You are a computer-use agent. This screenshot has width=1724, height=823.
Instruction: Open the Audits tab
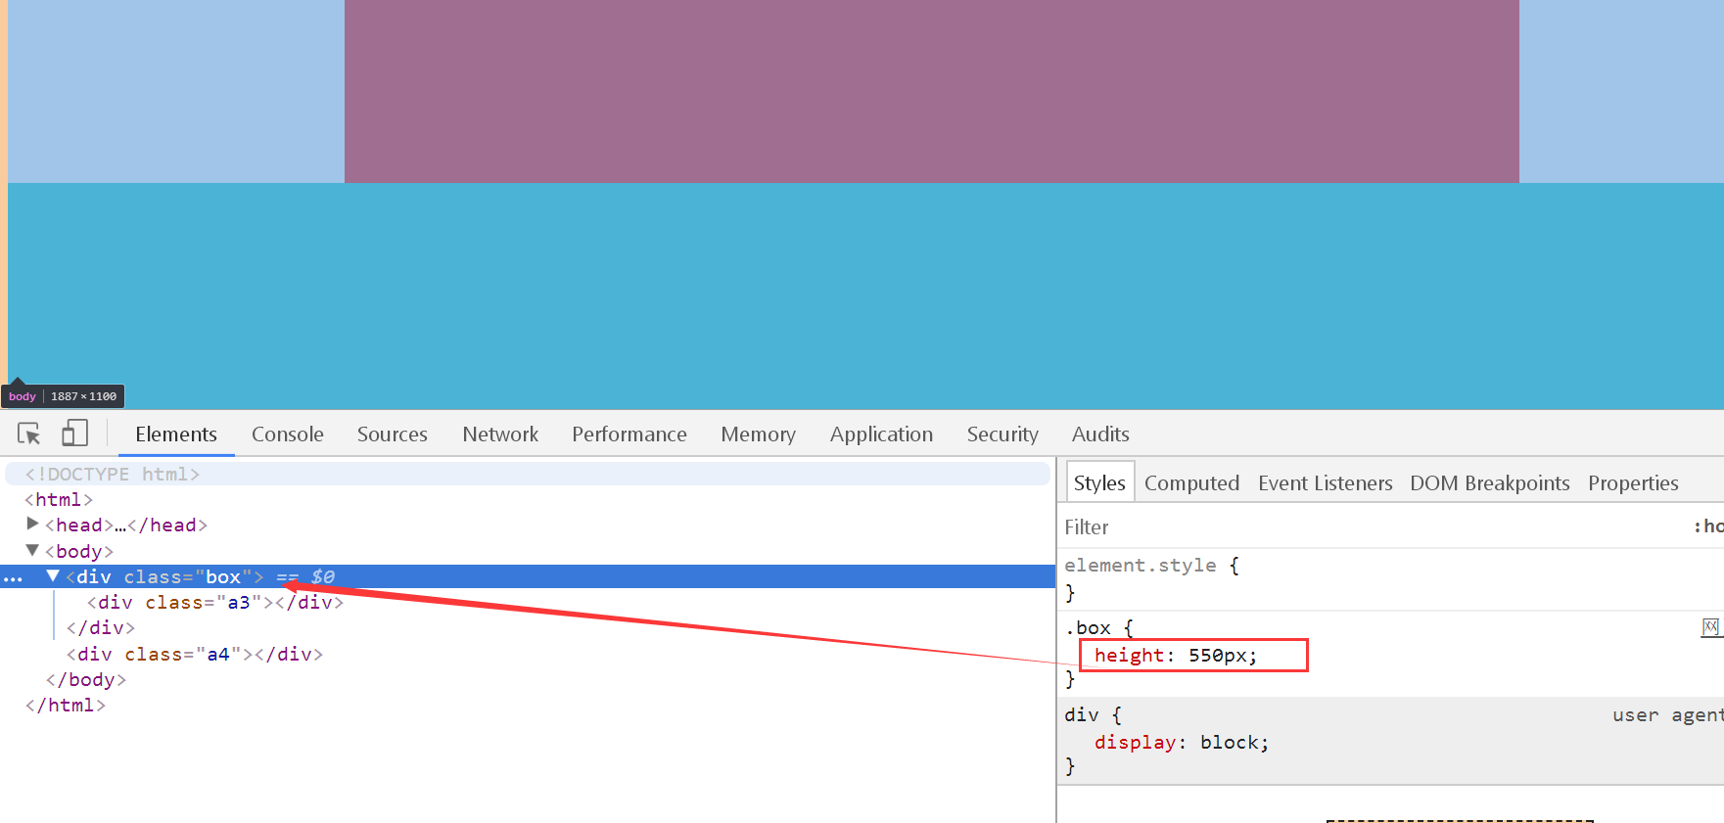pos(1100,434)
